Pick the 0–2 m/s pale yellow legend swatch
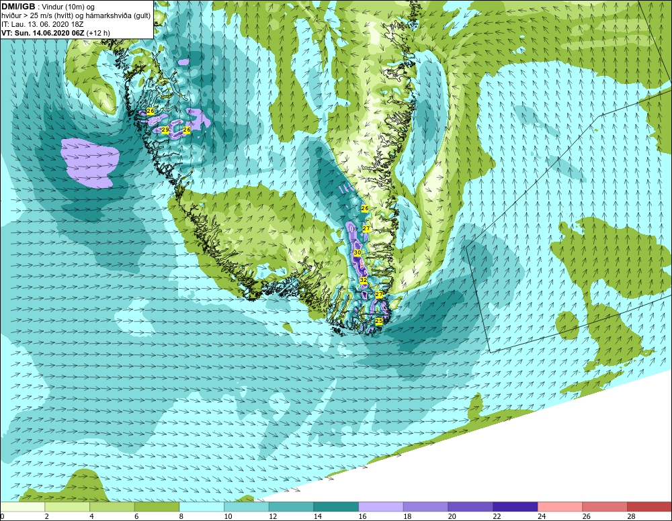 23,507
